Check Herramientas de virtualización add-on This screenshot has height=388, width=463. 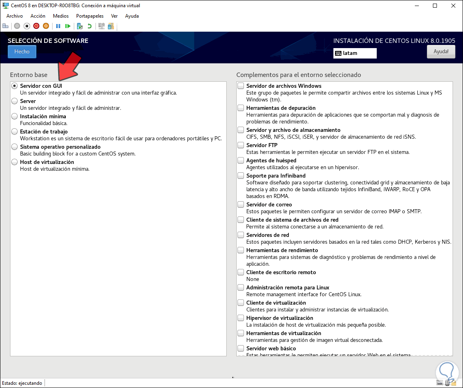pyautogui.click(x=241, y=333)
